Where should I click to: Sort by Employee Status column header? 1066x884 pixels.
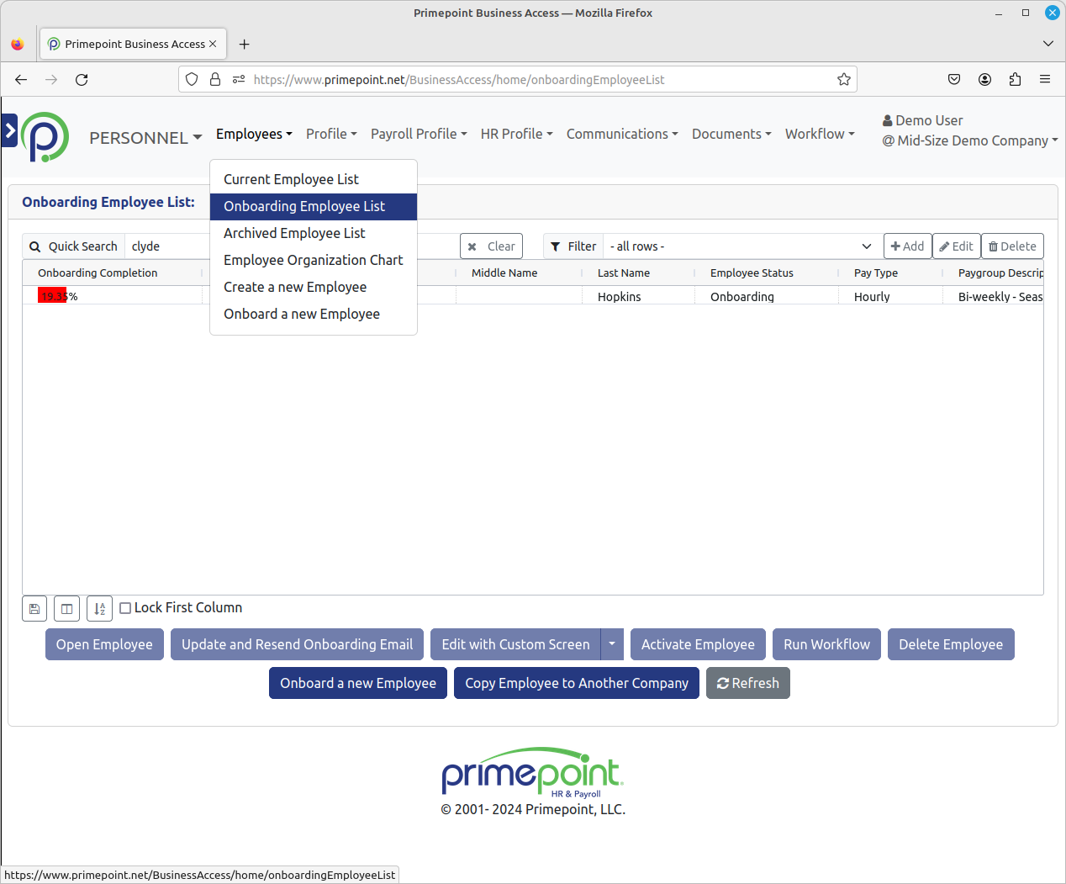[752, 273]
